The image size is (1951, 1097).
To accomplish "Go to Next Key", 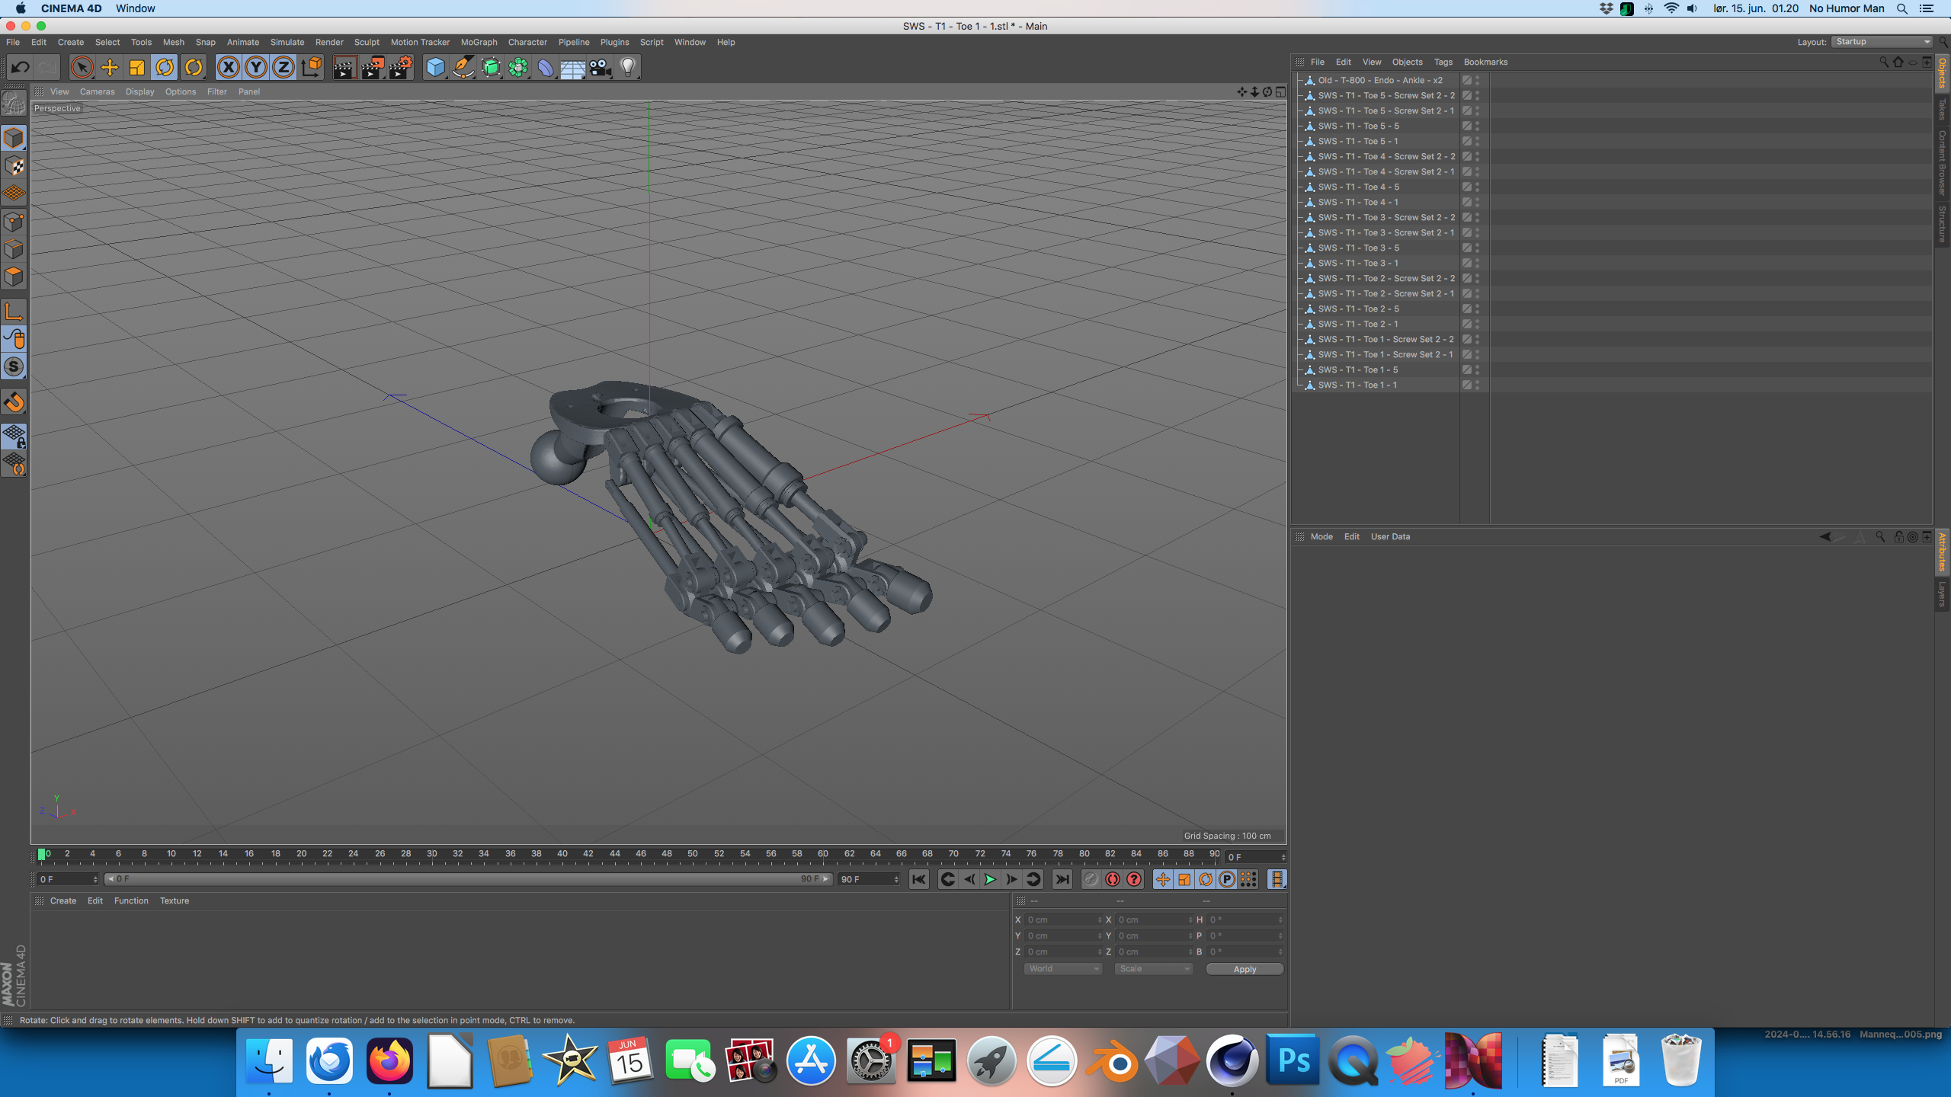I will pos(1033,879).
